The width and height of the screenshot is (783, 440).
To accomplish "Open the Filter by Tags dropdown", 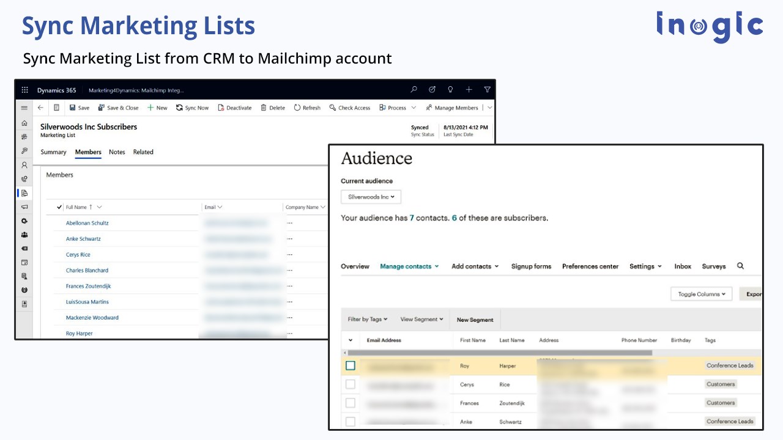I will (x=368, y=320).
